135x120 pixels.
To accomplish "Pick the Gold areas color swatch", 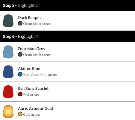I will [20, 114].
